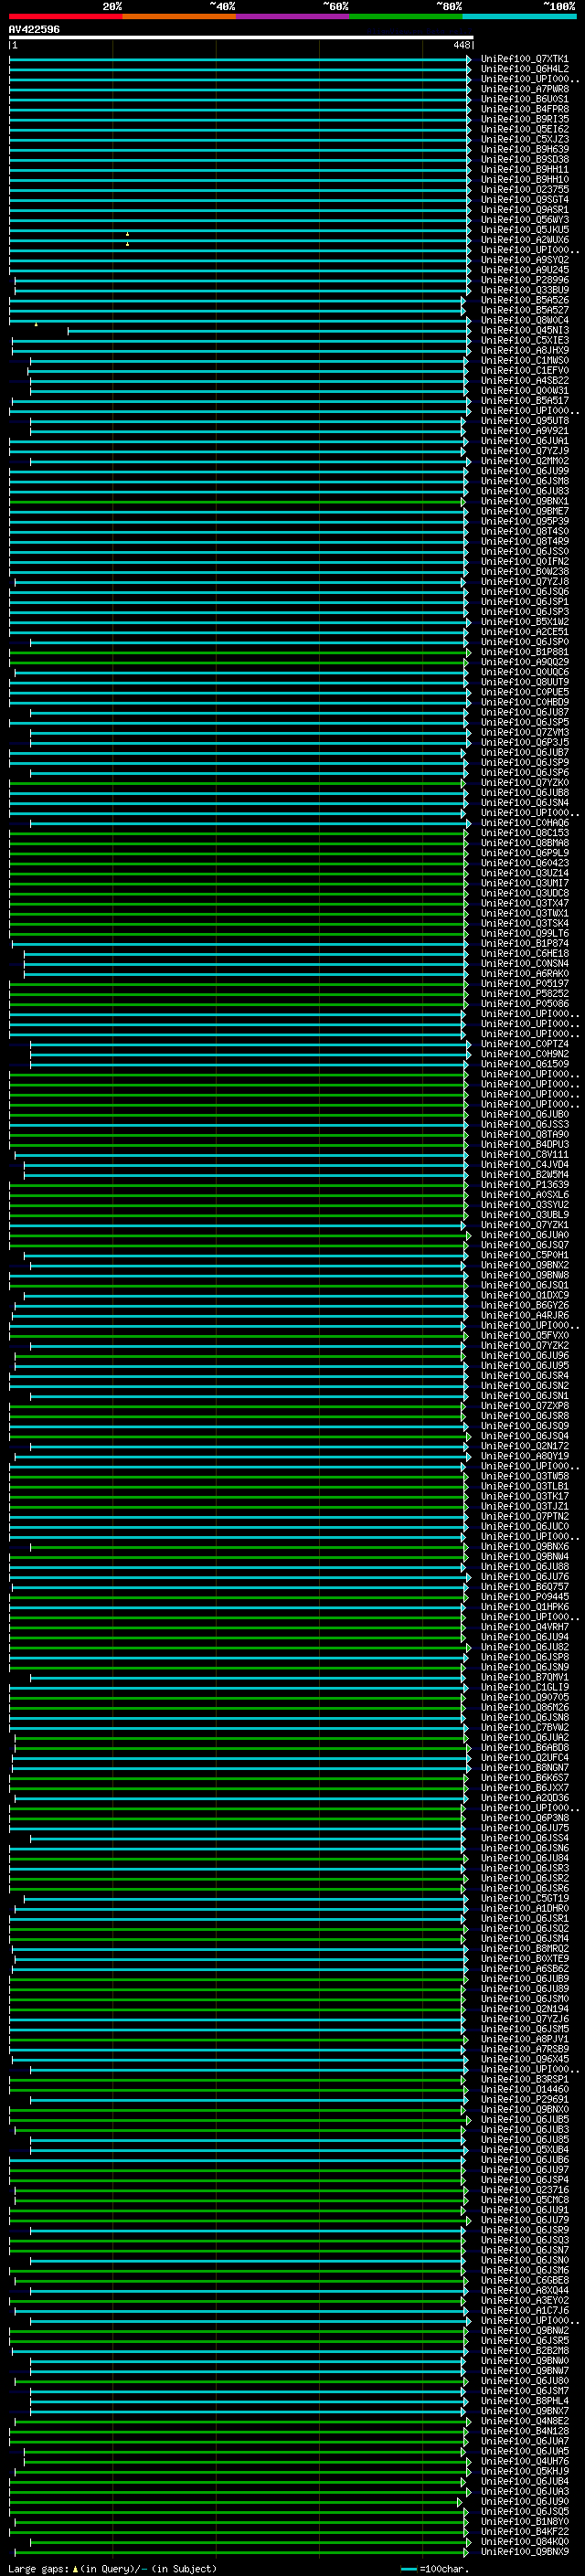
Task: Click hit label UniRef100_Q84KQ0
Action: point(524,2541)
